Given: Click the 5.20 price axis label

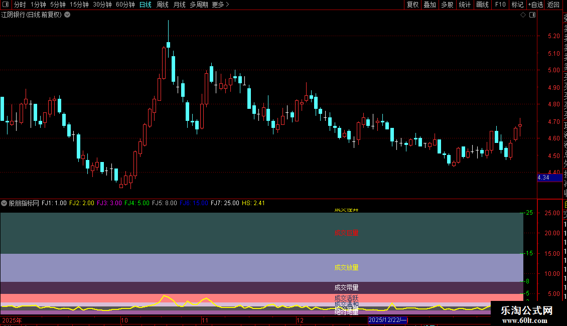Looking at the screenshot, I should tap(553, 36).
